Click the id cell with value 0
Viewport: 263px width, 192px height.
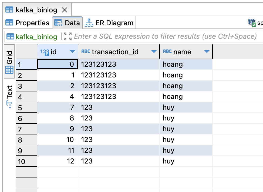click(58, 64)
